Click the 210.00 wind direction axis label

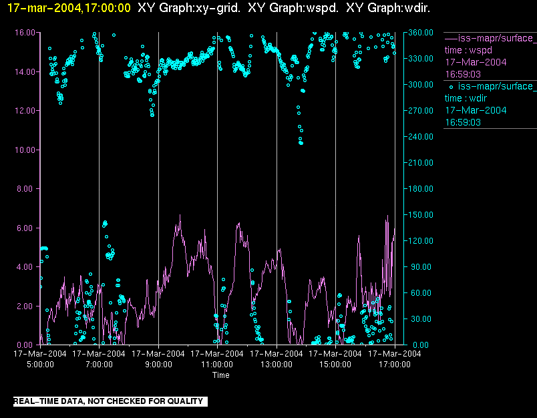point(421,163)
